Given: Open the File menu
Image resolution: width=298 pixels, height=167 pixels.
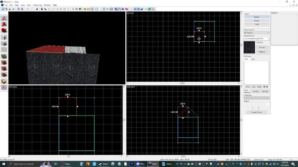Looking at the screenshot, I should 6,5.
